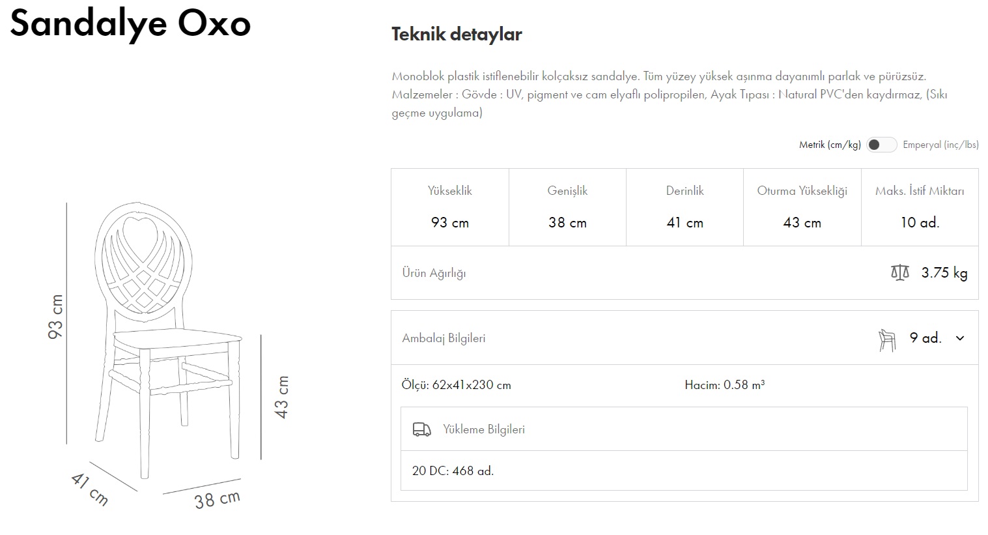This screenshot has height=535, width=988.
Task: Select the Emperyal (inç/lbs) unit option
Action: coord(940,145)
